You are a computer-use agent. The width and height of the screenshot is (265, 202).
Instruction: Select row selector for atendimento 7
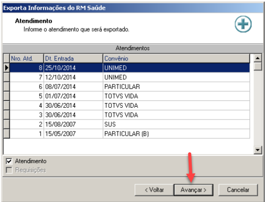click(7, 77)
